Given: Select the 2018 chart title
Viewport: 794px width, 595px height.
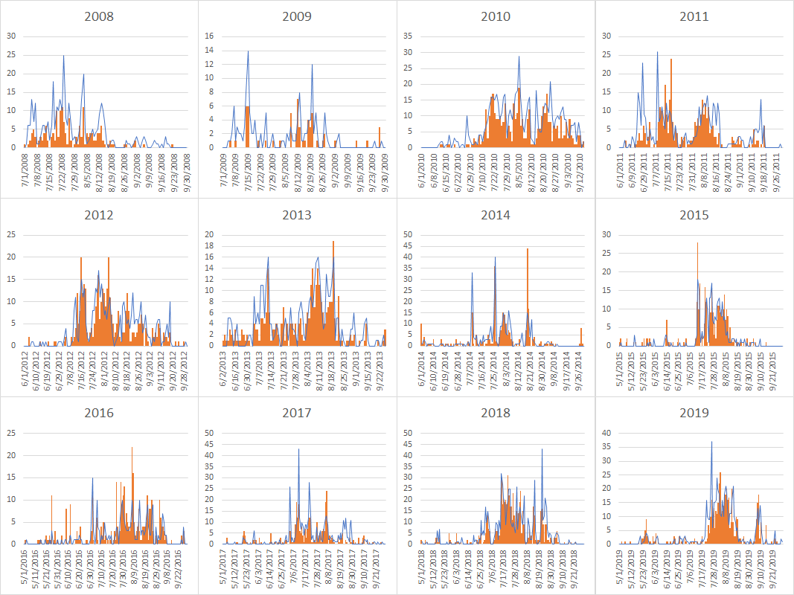Looking at the screenshot, I should coord(496,413).
